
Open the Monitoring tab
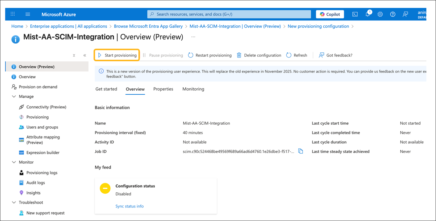[x=193, y=89]
